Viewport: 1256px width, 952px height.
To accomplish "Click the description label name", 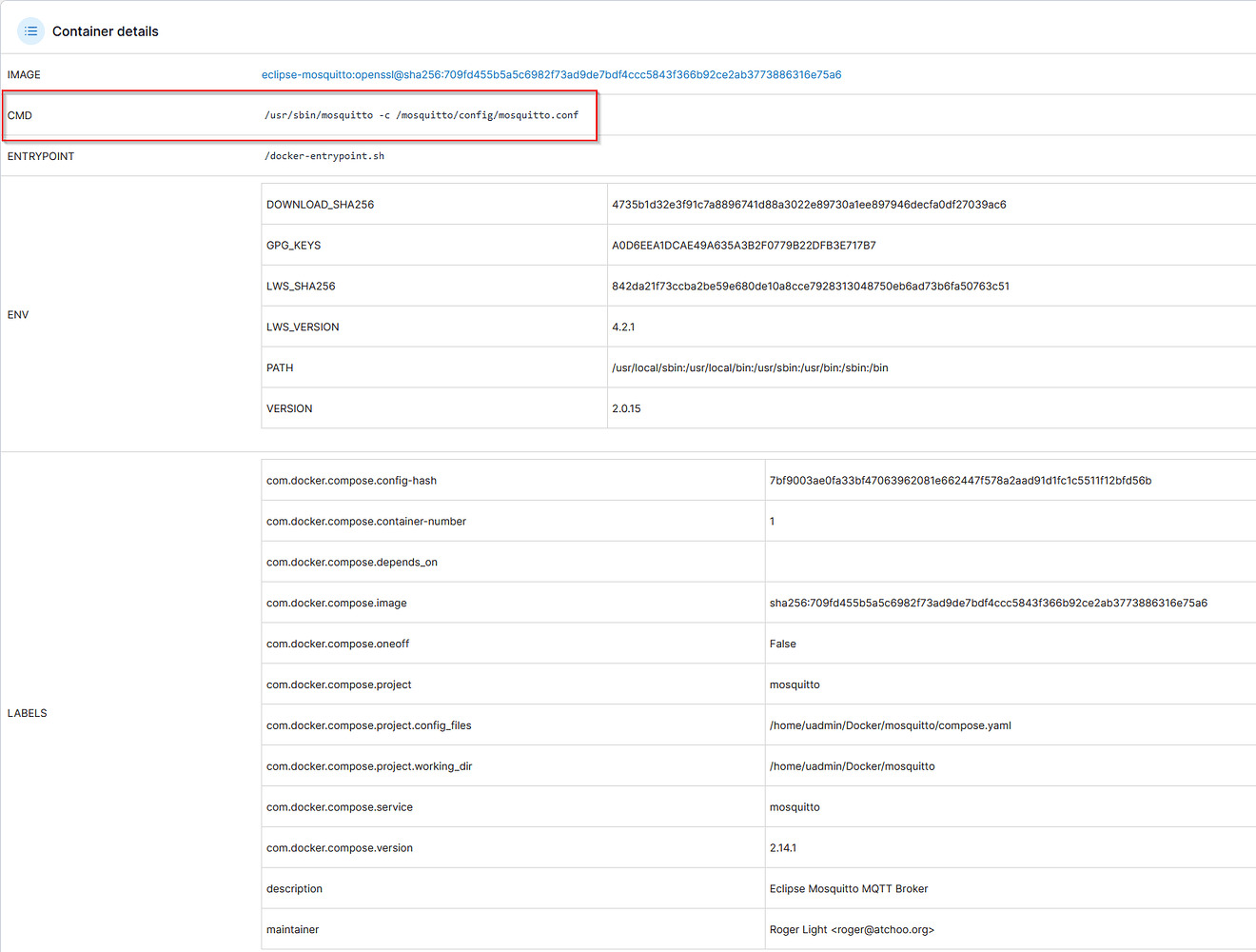I will [x=294, y=890].
